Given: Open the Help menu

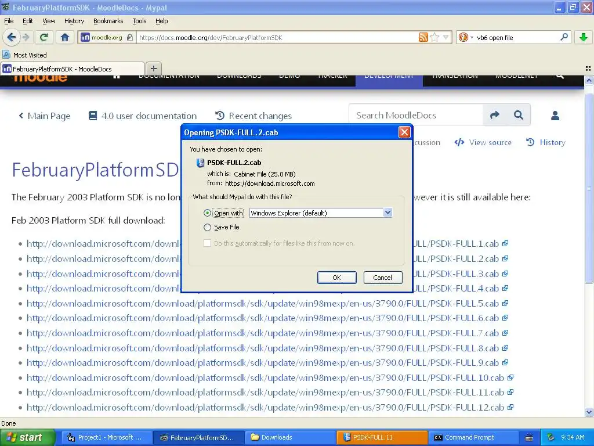Looking at the screenshot, I should (161, 21).
